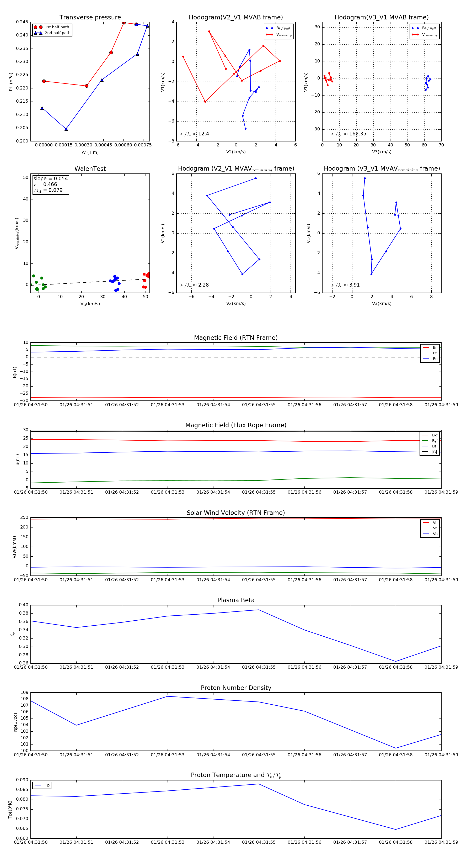Select the Bt legend entry
472x866 pixels.
[x=430, y=353]
